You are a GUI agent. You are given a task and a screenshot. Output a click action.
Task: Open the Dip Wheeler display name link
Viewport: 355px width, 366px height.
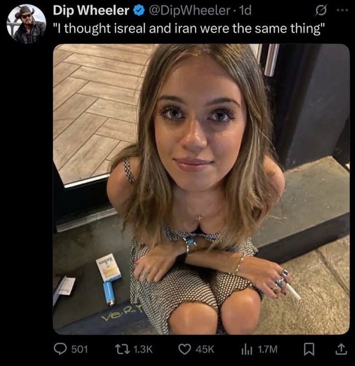(x=91, y=11)
